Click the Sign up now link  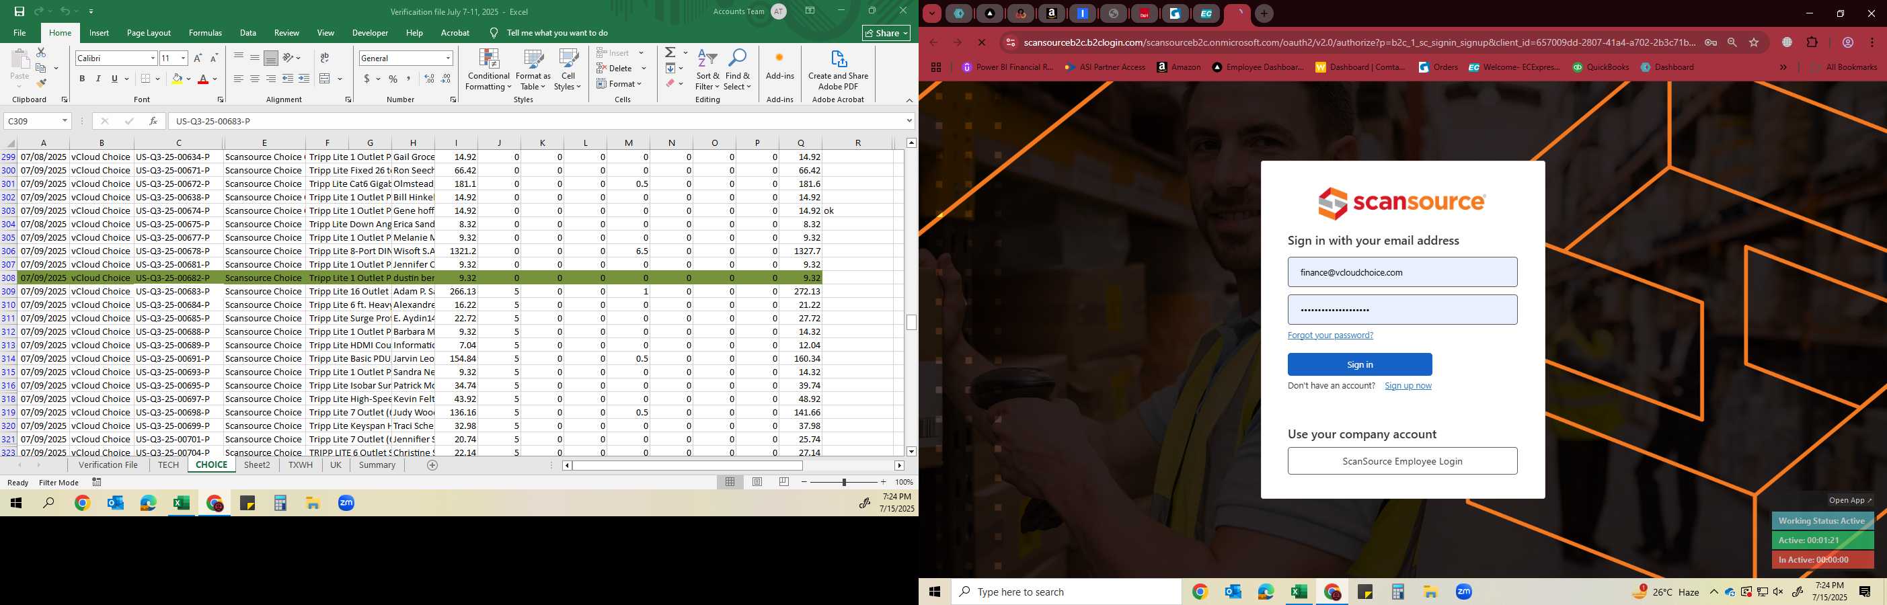click(1408, 385)
